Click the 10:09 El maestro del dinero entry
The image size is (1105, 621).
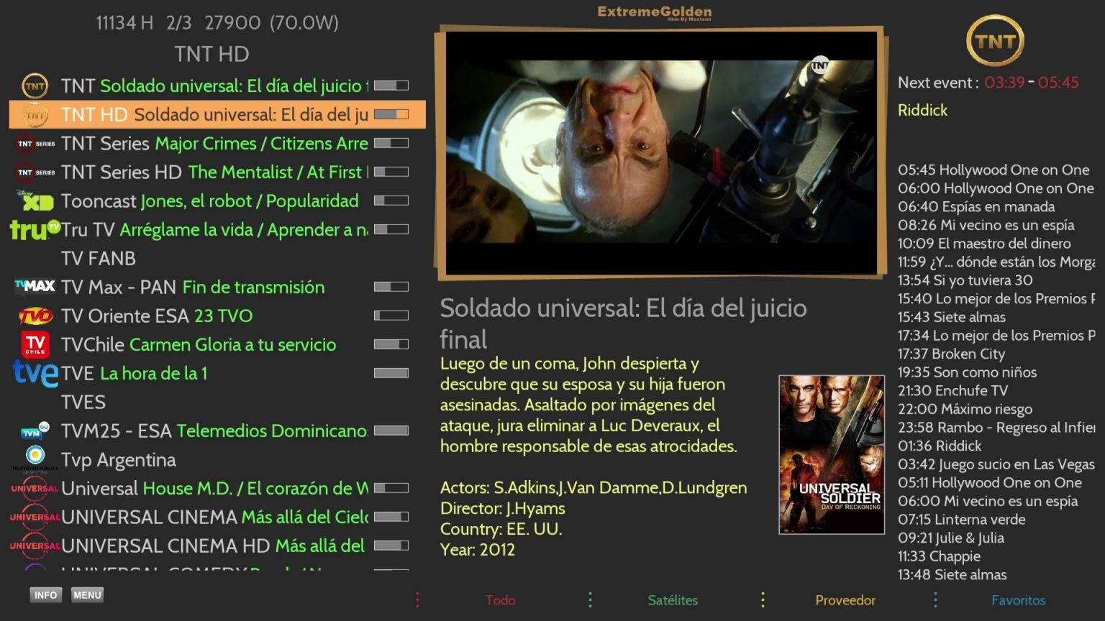[984, 244]
